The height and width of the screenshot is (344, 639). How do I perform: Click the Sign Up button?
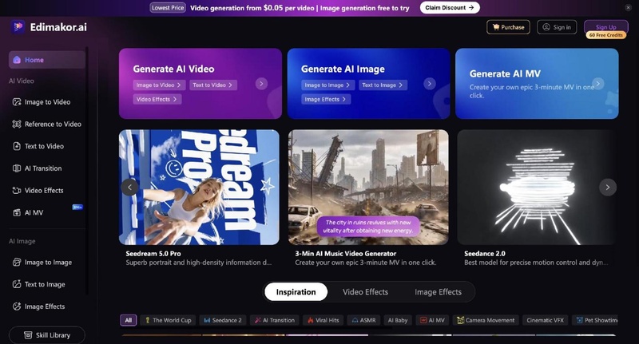tap(606, 26)
